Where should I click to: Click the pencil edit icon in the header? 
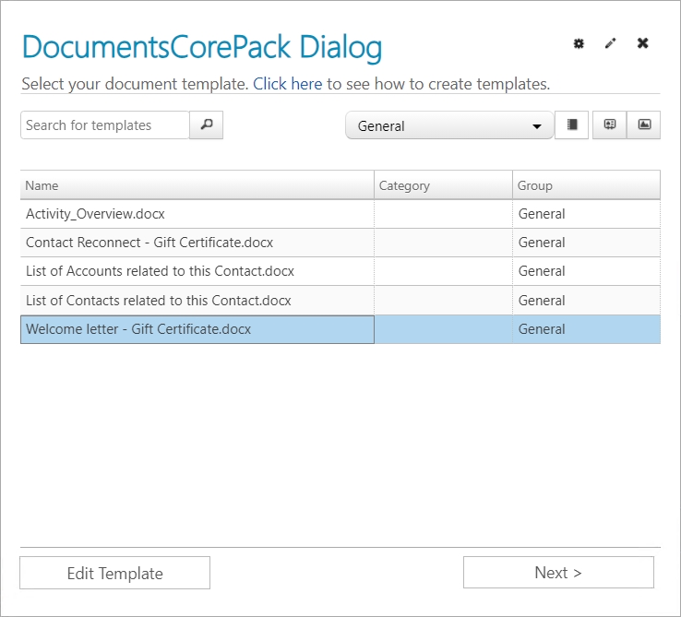click(x=610, y=43)
